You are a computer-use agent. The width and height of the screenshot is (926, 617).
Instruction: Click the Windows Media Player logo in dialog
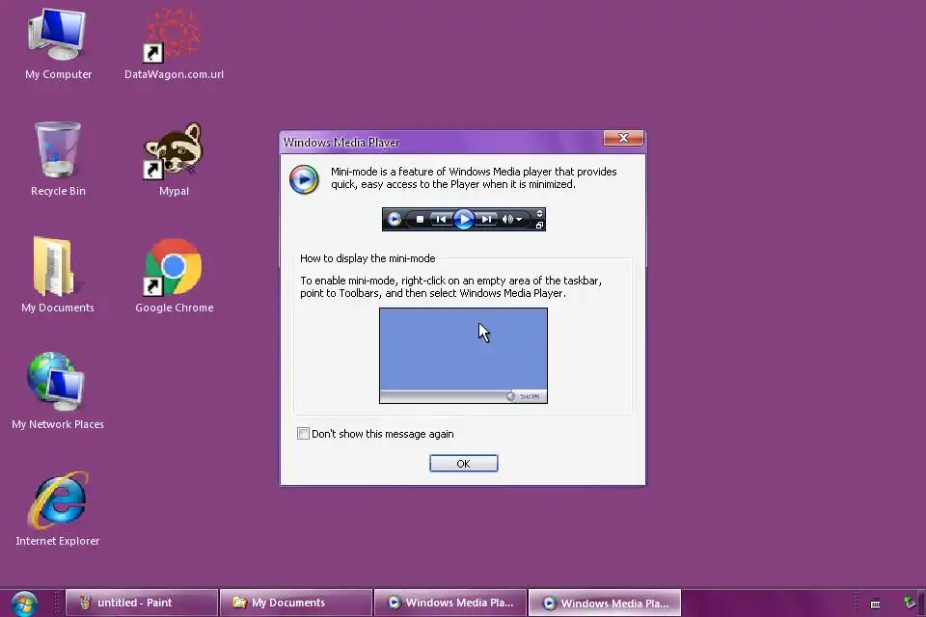(304, 179)
